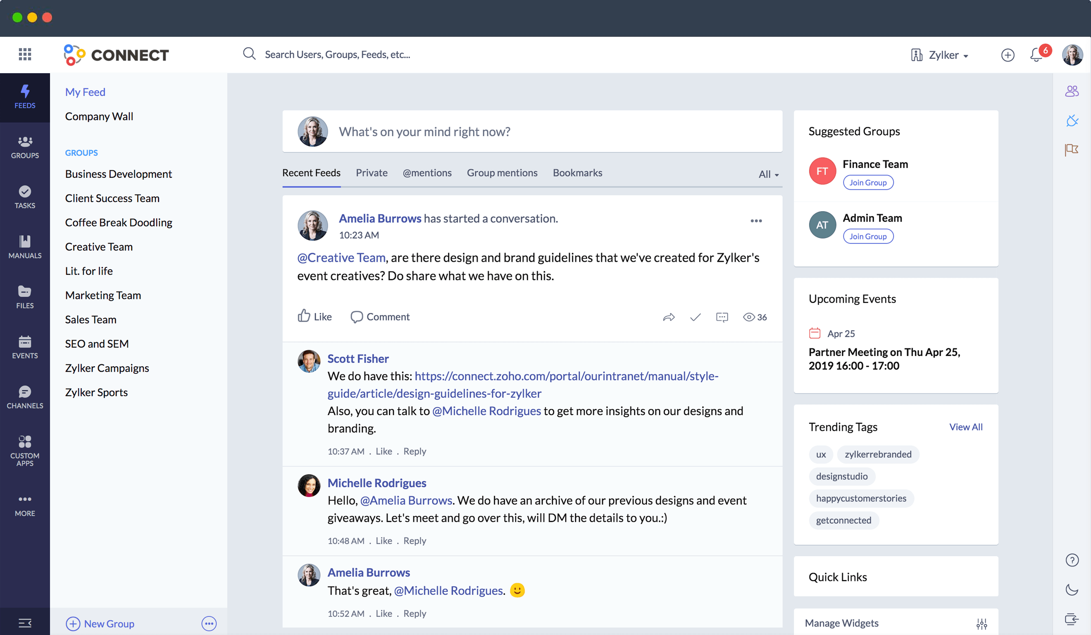Switch to the Private tab
The height and width of the screenshot is (635, 1091).
point(372,173)
